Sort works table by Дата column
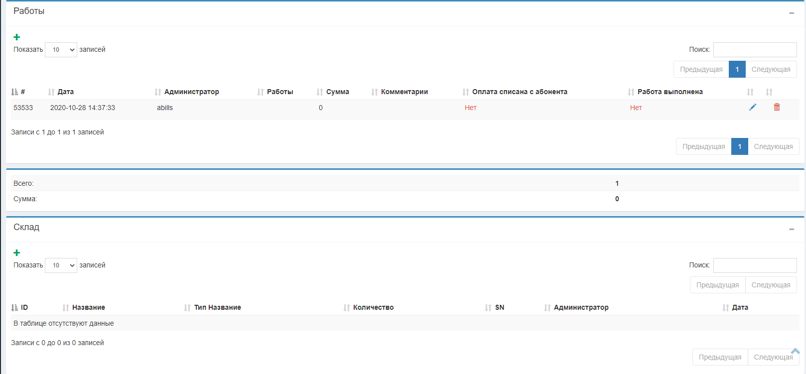Viewport: 806px width, 374px height. click(x=65, y=92)
